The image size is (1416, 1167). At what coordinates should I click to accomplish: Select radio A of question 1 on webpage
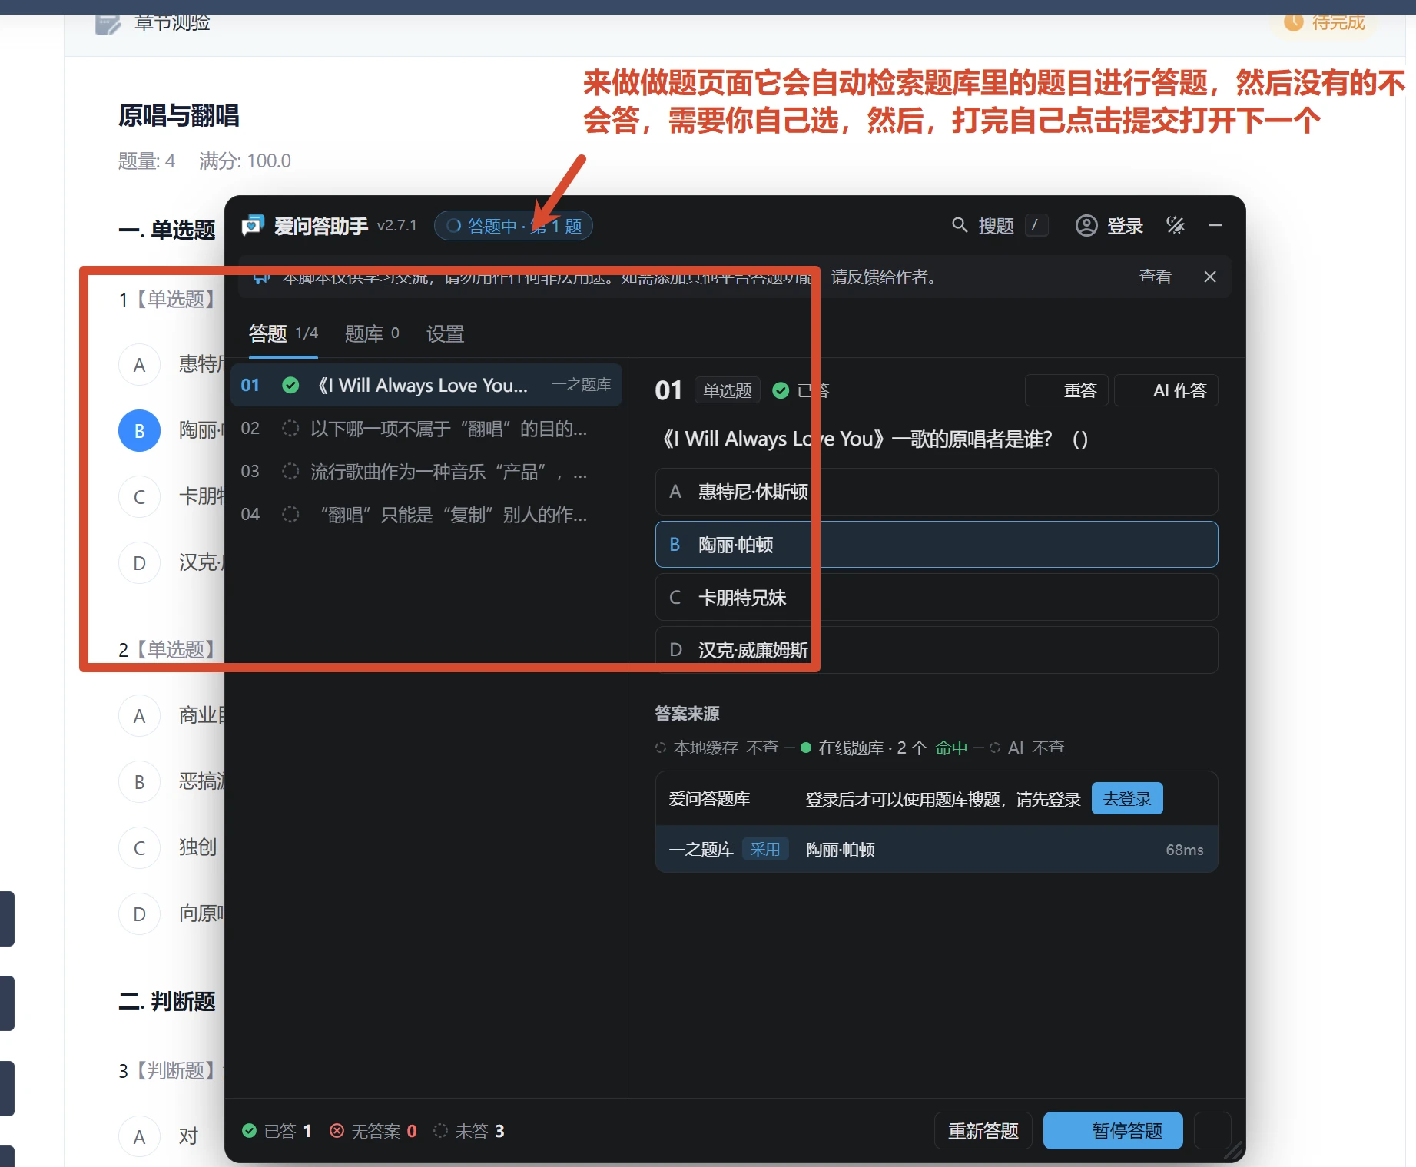[x=139, y=365]
